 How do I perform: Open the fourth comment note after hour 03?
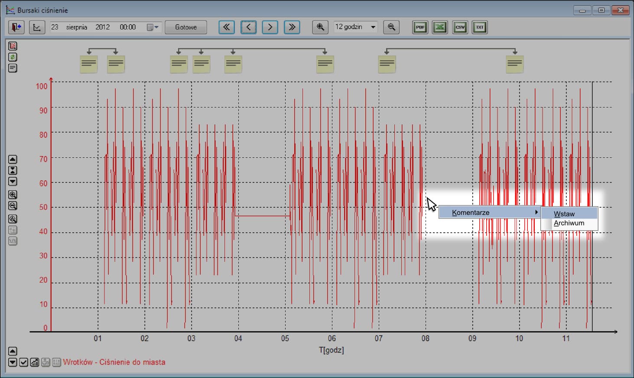202,64
